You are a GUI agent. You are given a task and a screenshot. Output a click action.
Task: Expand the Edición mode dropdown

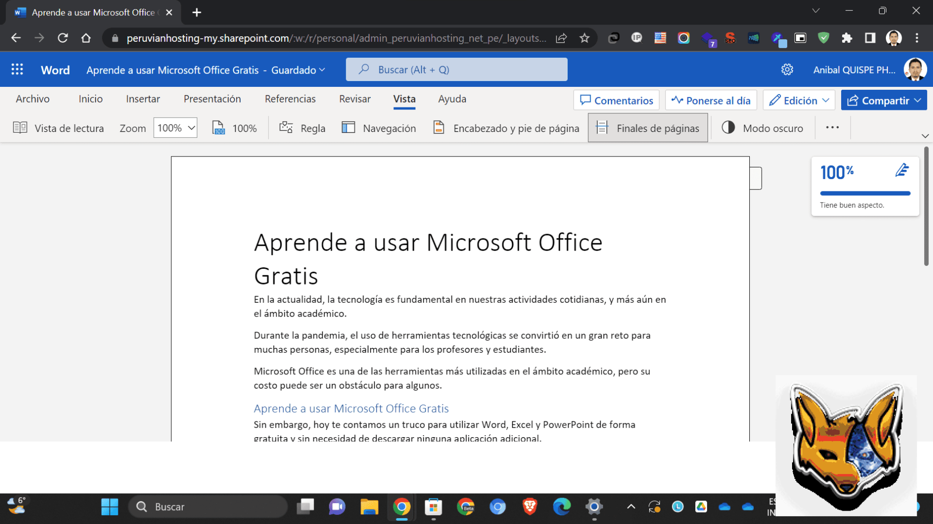[x=799, y=101]
